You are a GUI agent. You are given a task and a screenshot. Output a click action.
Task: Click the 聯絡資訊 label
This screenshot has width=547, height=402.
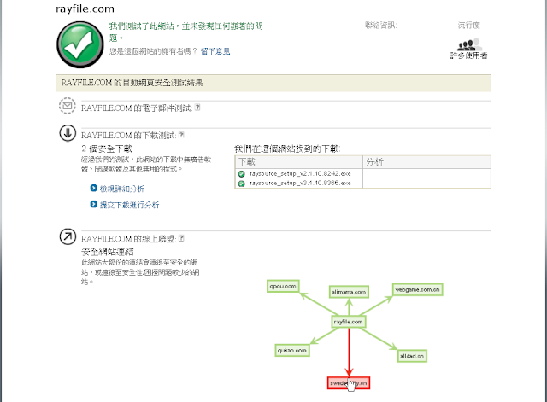pyautogui.click(x=381, y=25)
